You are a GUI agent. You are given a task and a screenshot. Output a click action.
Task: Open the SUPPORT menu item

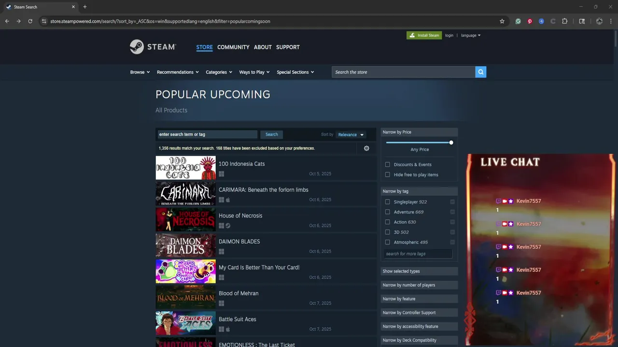[288, 47]
